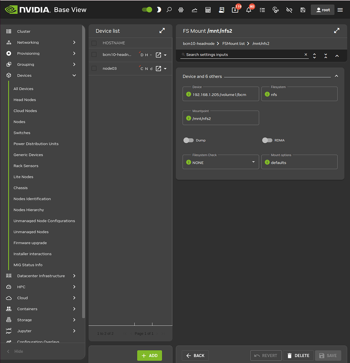Switch to dark mode using the moon icon

[158, 10]
